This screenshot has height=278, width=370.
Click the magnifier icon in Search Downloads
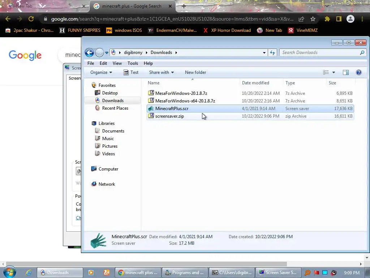[x=362, y=52]
